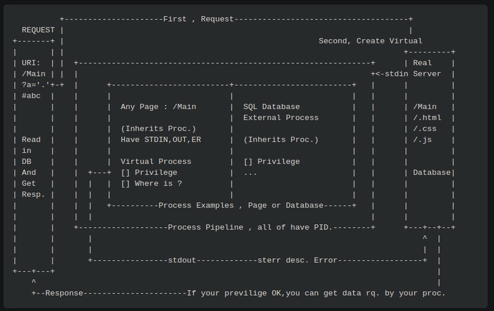Click the "#abc" fragment text

coord(31,96)
